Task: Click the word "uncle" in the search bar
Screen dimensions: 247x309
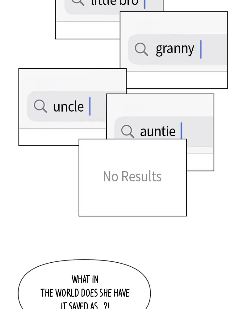Action: (x=69, y=107)
